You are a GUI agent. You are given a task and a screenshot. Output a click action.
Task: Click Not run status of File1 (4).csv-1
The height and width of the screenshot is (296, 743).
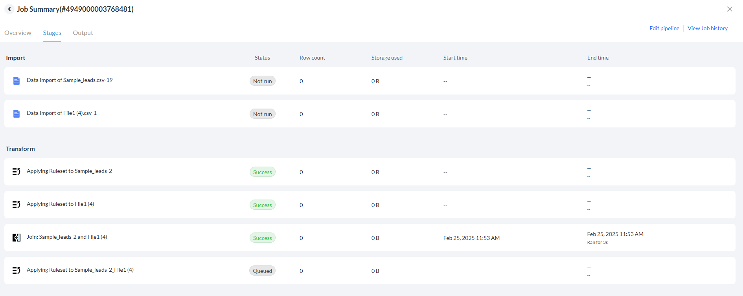(263, 114)
